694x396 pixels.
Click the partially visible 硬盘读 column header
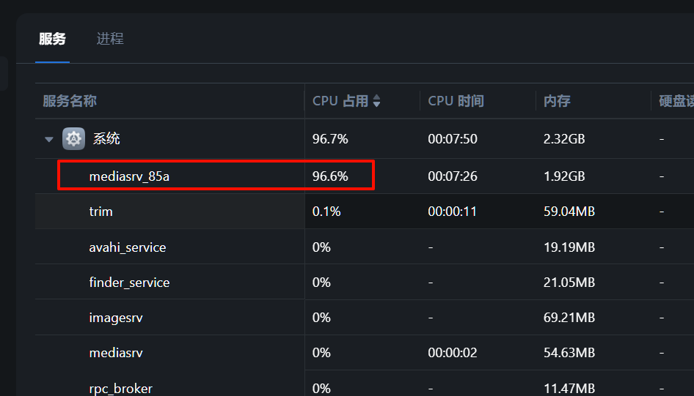pos(675,102)
